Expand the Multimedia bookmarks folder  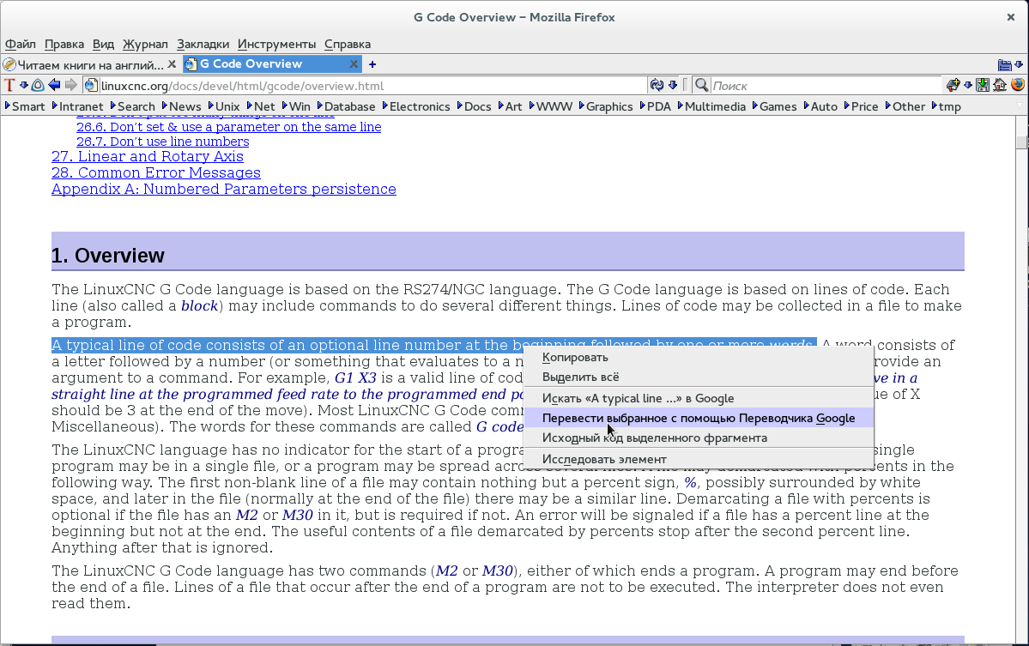711,106
